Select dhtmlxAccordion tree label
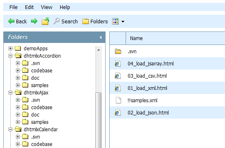Image resolution: width=225 pixels, height=148 pixels. [x=42, y=56]
